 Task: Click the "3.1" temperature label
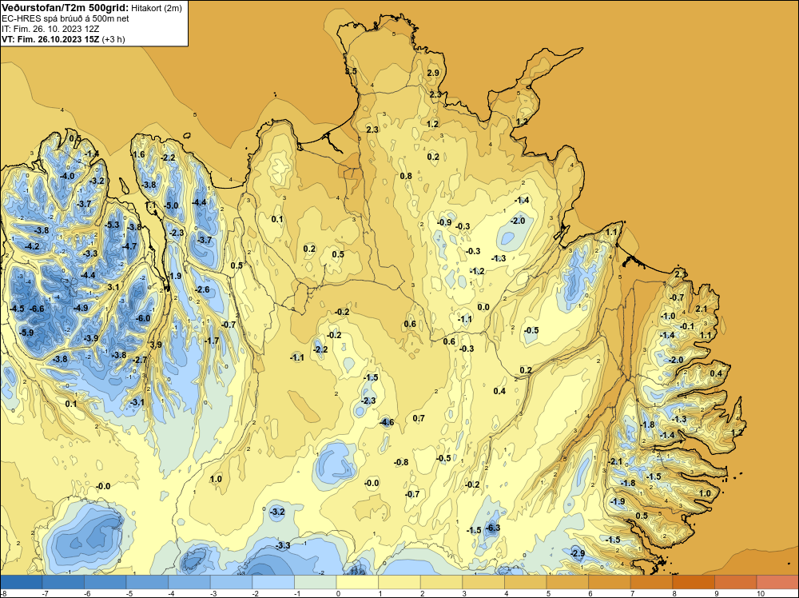point(113,287)
